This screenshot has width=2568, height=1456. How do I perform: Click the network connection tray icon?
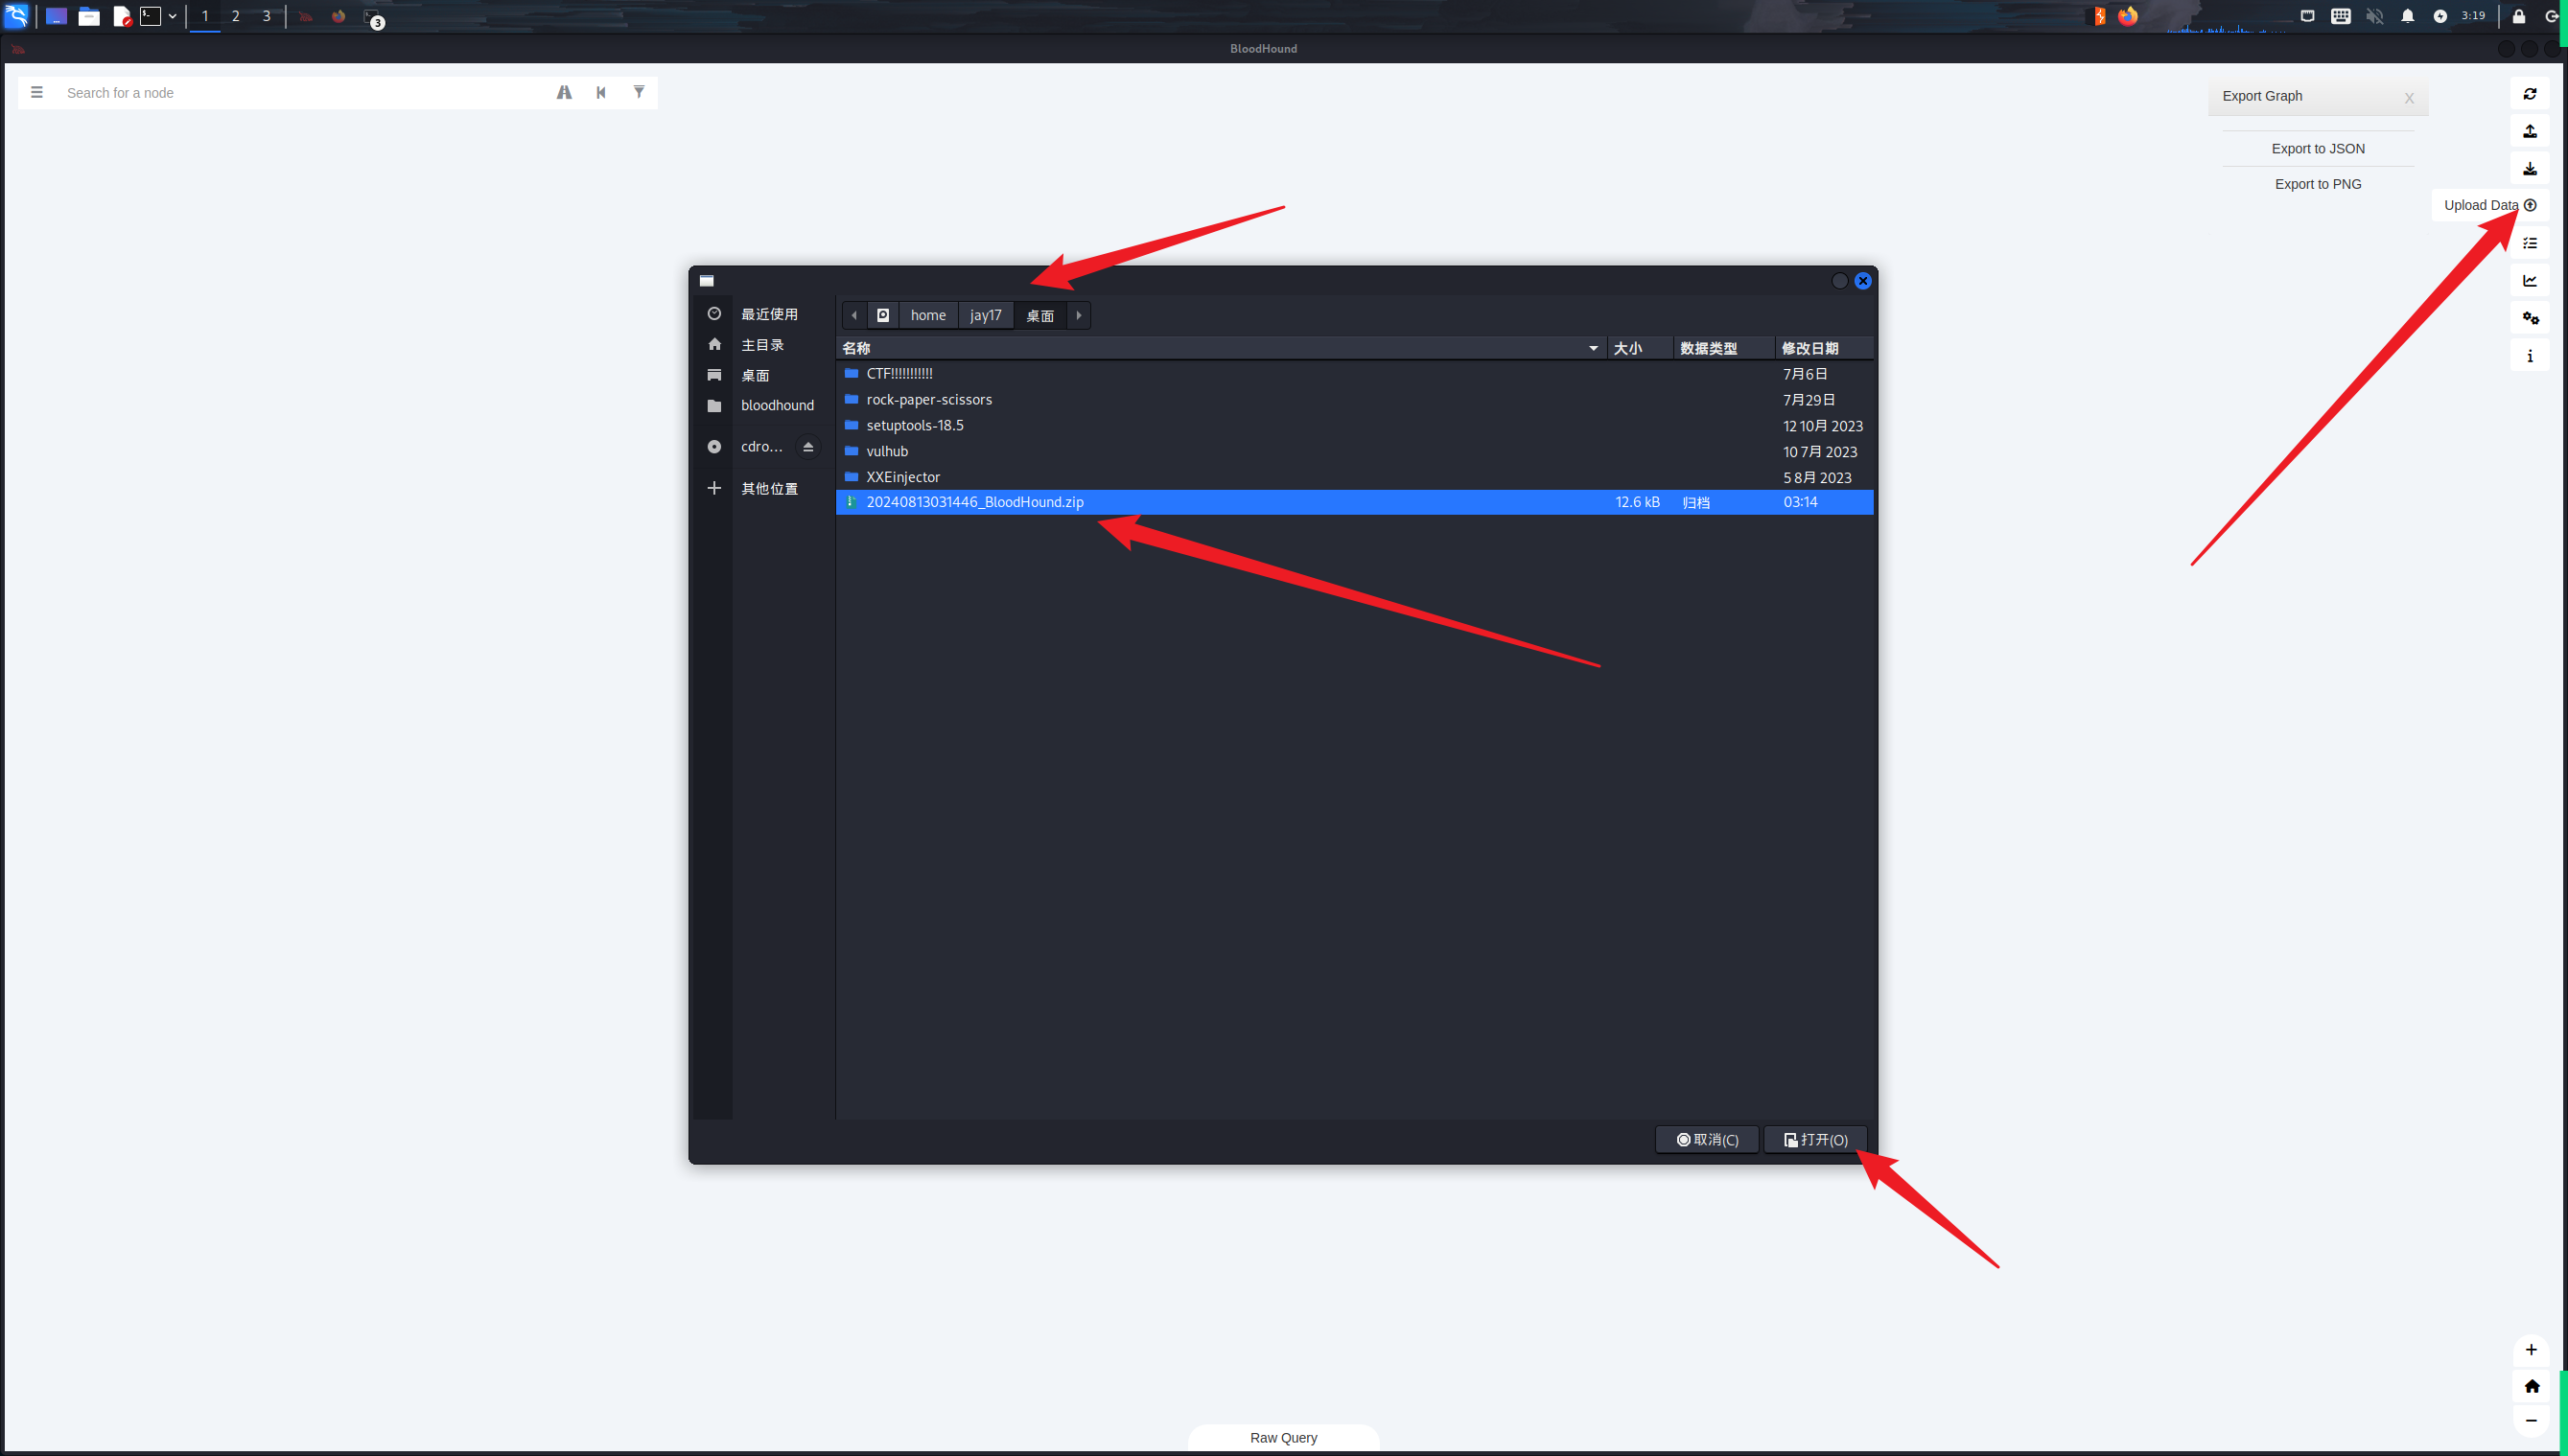click(x=2307, y=16)
